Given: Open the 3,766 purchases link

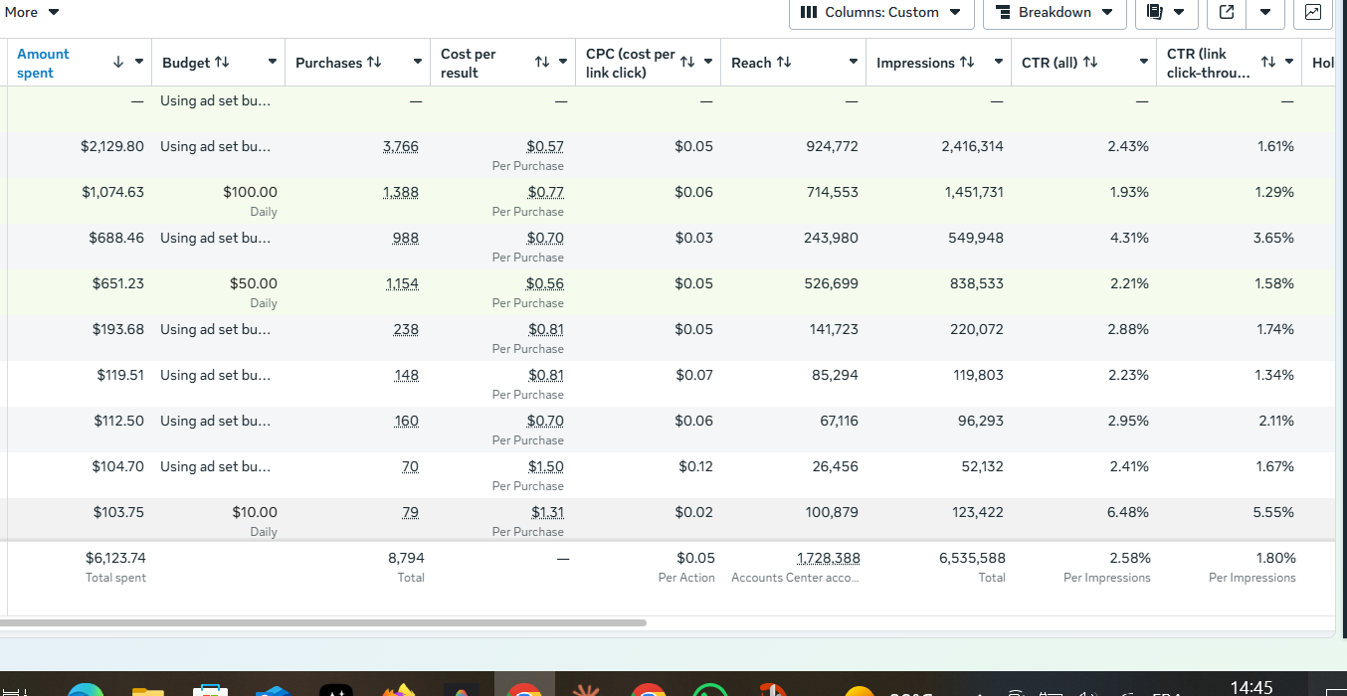Looking at the screenshot, I should point(401,146).
